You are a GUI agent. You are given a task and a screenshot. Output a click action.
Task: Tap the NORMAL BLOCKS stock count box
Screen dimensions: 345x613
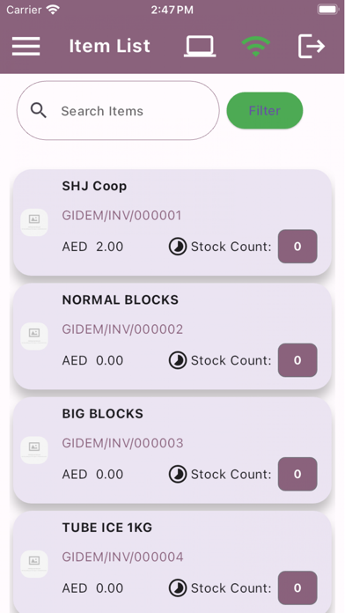[x=297, y=360]
